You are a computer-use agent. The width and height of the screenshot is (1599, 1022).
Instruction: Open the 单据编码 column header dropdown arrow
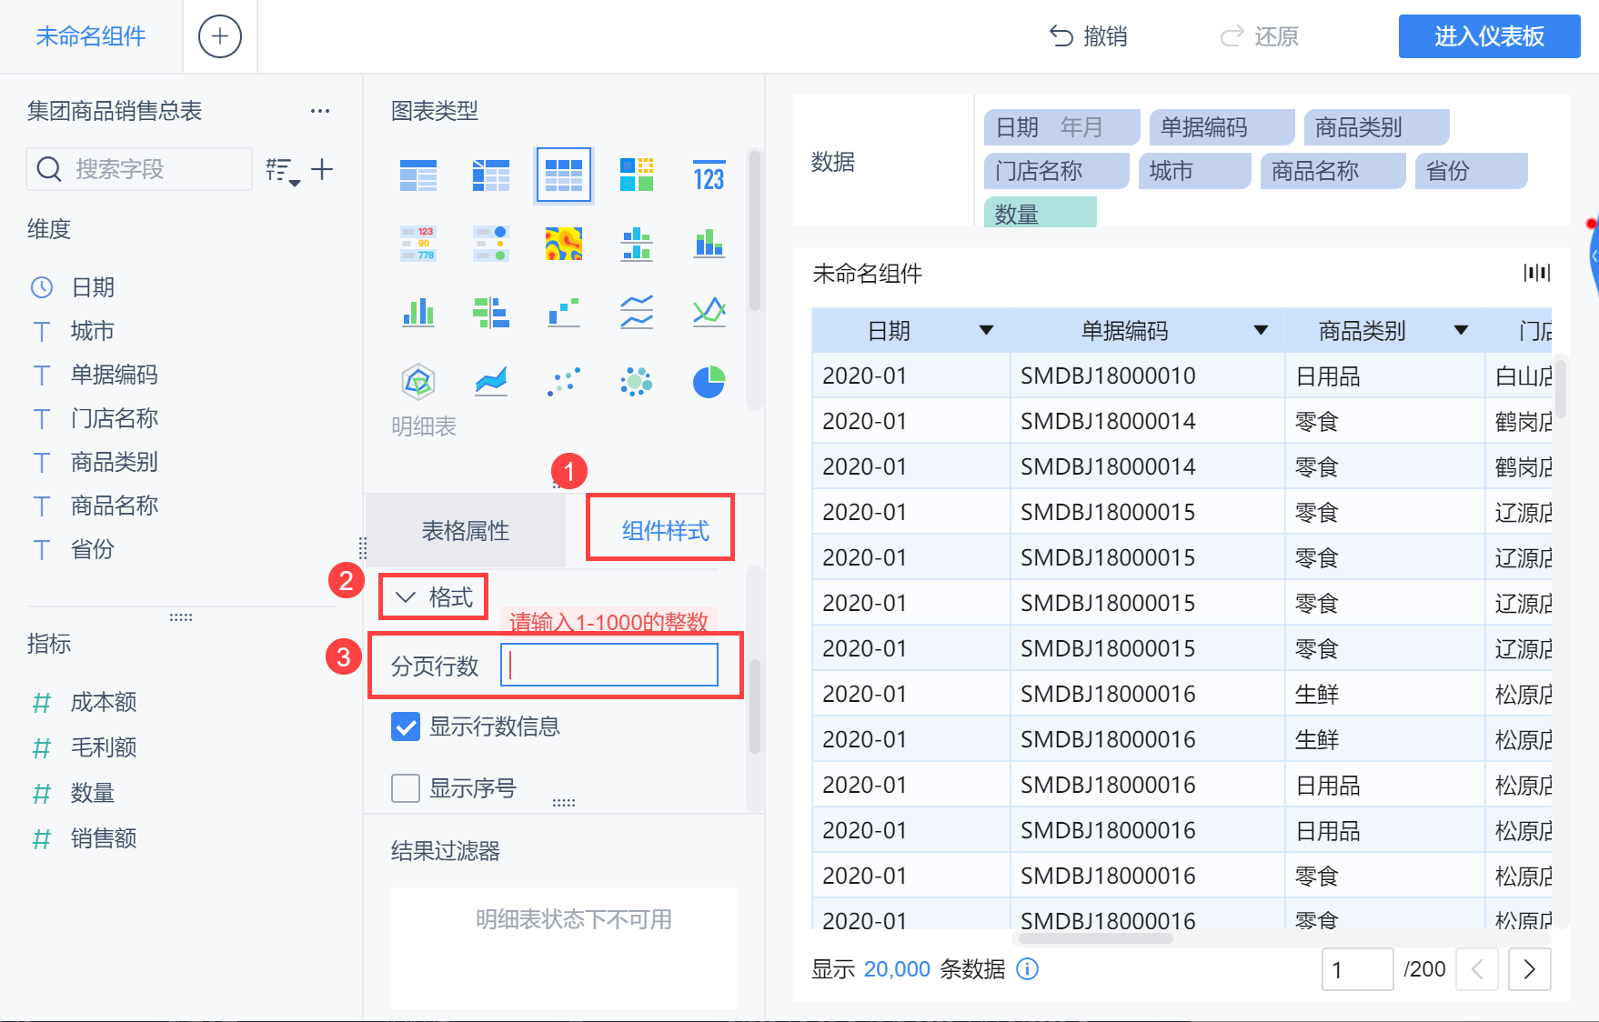click(1261, 330)
